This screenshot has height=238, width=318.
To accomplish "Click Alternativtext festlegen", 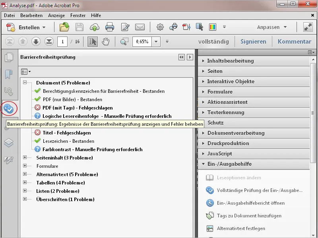I will (x=236, y=228).
